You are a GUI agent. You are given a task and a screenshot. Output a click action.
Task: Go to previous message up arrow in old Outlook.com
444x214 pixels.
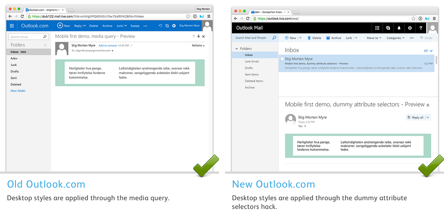point(194,36)
